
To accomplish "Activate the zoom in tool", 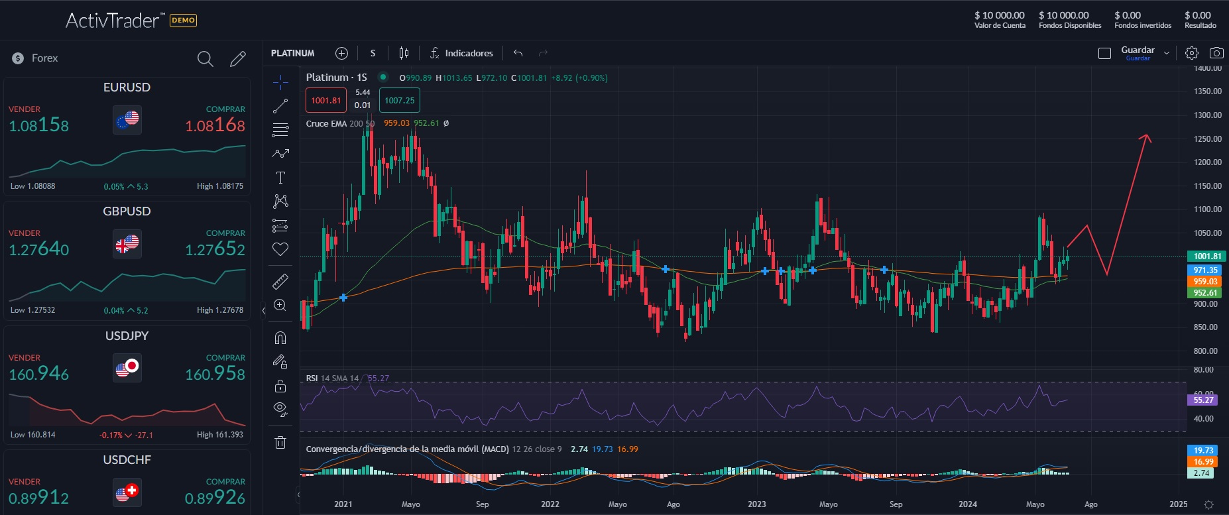I will tap(280, 305).
